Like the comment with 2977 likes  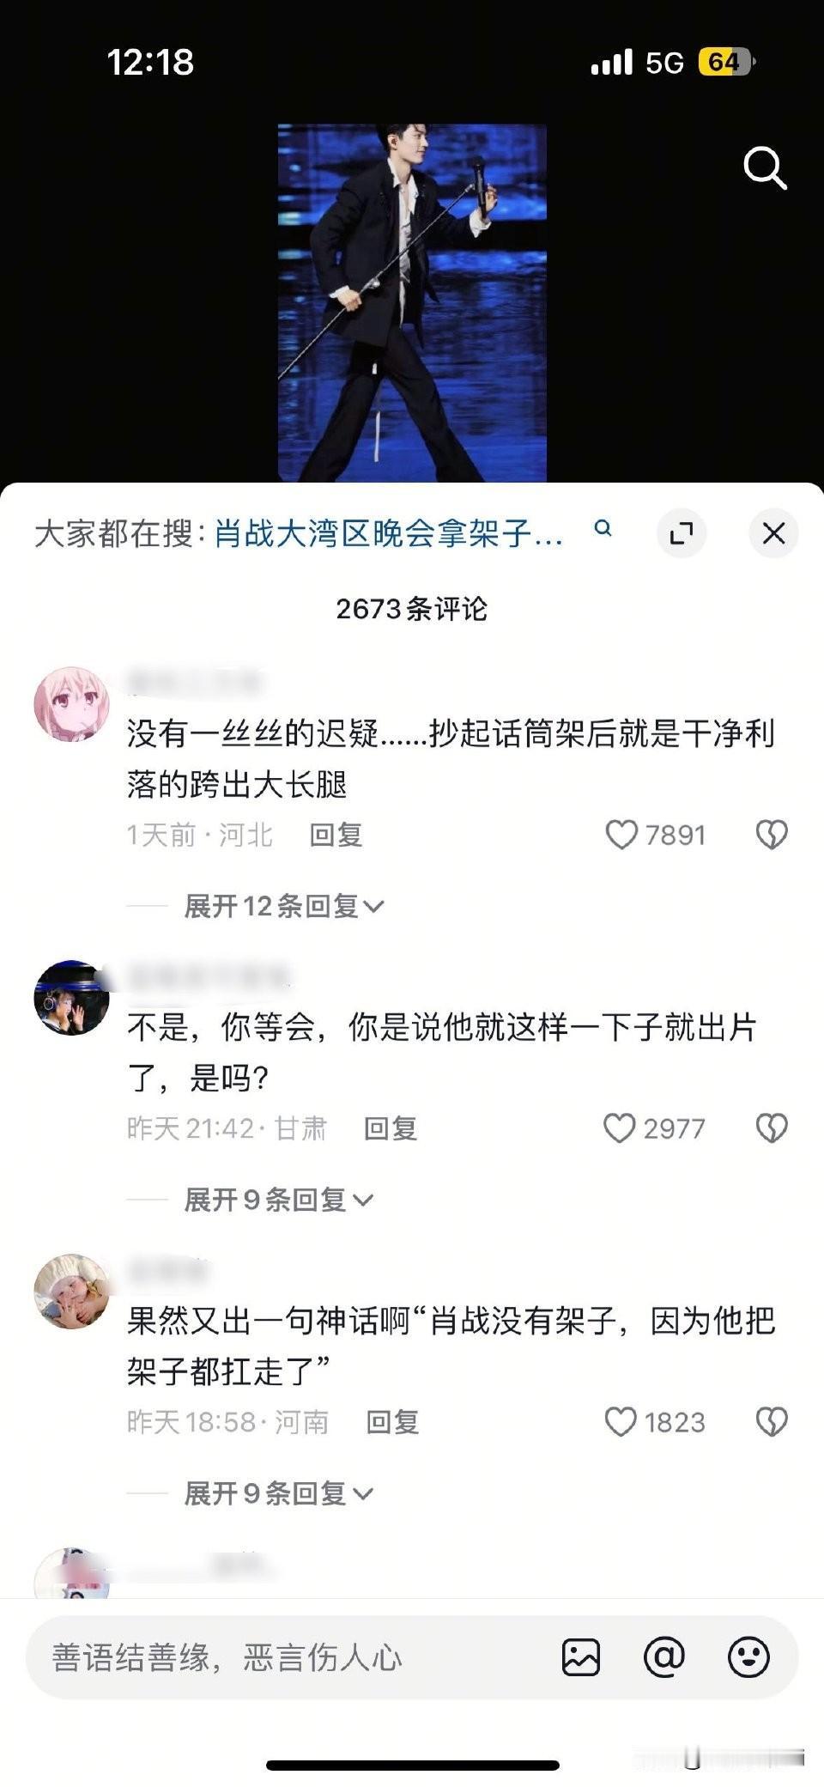619,1128
